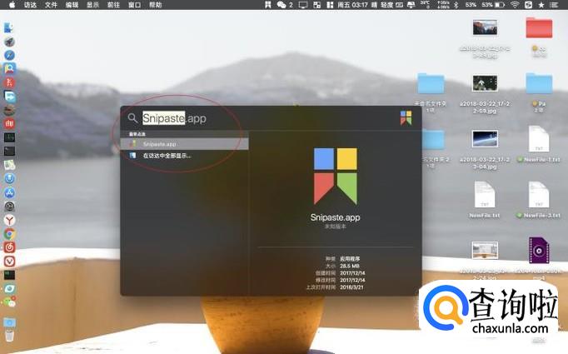Open NetEase Music from the Dock
This screenshot has height=354, width=568.
point(9,247)
